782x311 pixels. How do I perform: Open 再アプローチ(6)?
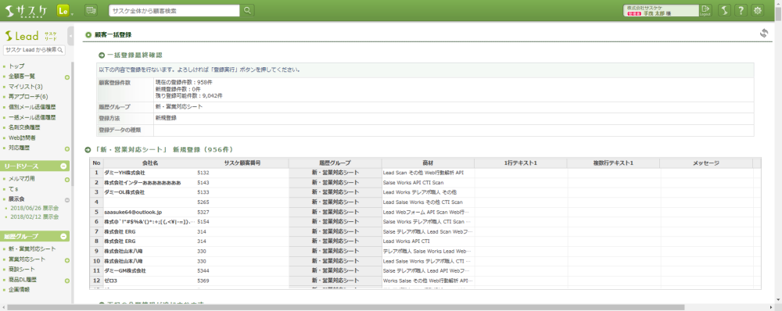click(28, 97)
